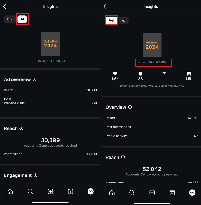
Task: Tap the paper plane shares icon
Action: [x=164, y=74]
